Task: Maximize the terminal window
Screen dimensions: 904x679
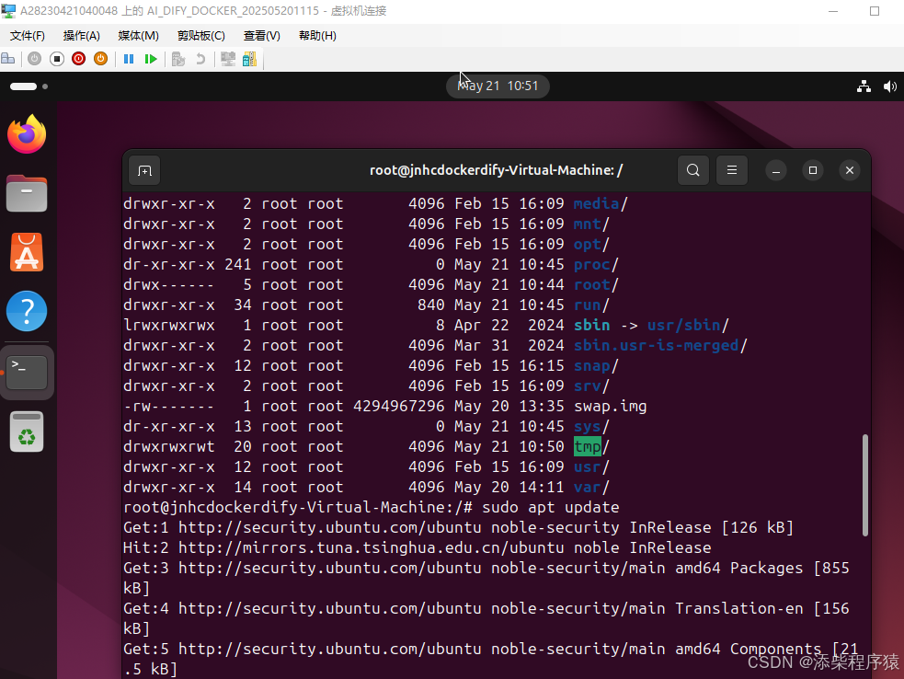Action: pos(813,170)
